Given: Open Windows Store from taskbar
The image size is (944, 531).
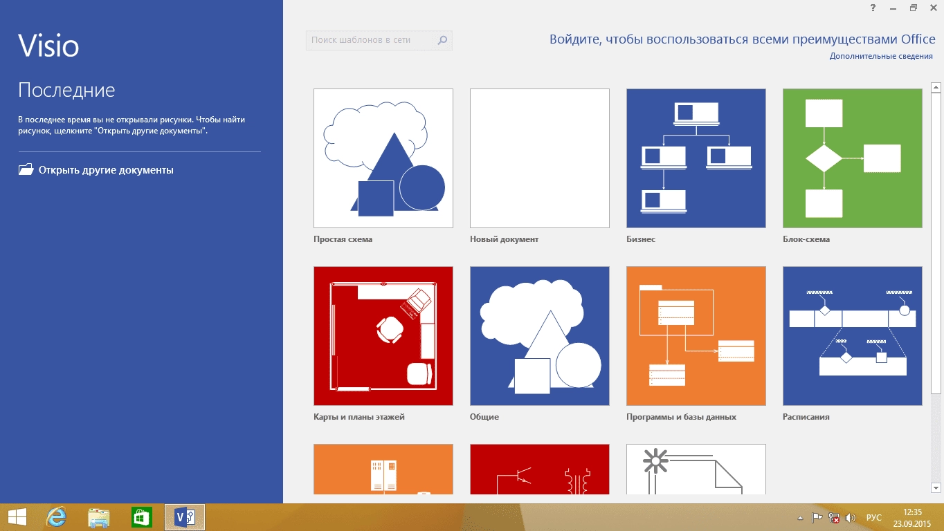Looking at the screenshot, I should coord(141,517).
